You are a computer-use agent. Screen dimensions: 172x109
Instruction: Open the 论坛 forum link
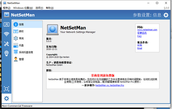(x=140, y=45)
